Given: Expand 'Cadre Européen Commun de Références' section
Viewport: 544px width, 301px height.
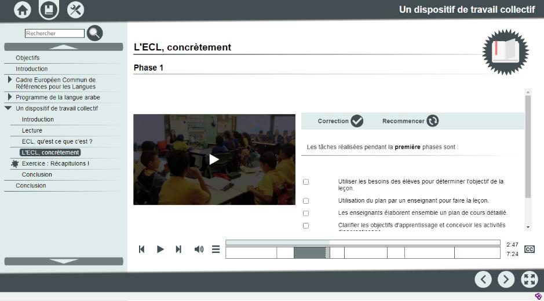Looking at the screenshot, I should [9, 80].
